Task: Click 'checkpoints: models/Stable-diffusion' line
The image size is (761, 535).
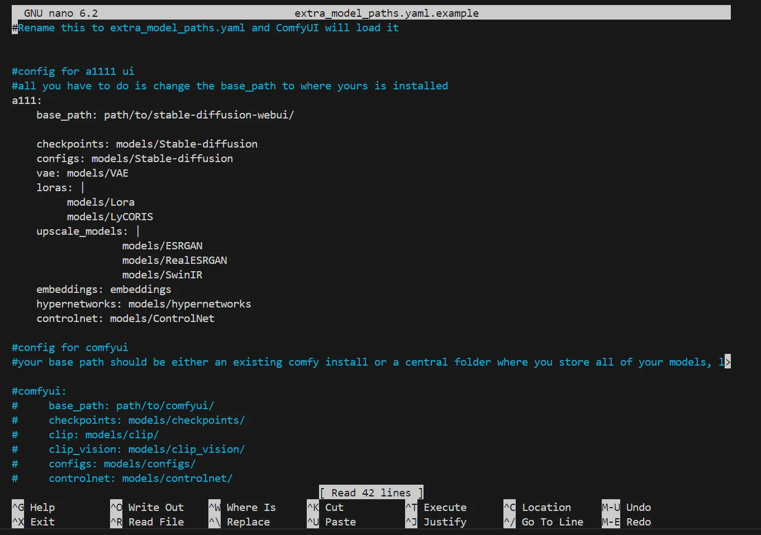Action: tap(147, 144)
